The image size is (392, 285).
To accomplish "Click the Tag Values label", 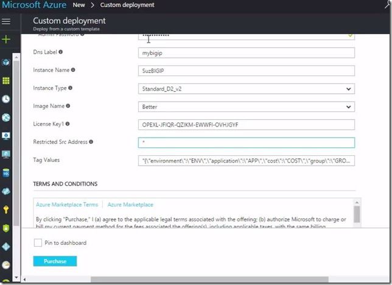I will [x=46, y=160].
